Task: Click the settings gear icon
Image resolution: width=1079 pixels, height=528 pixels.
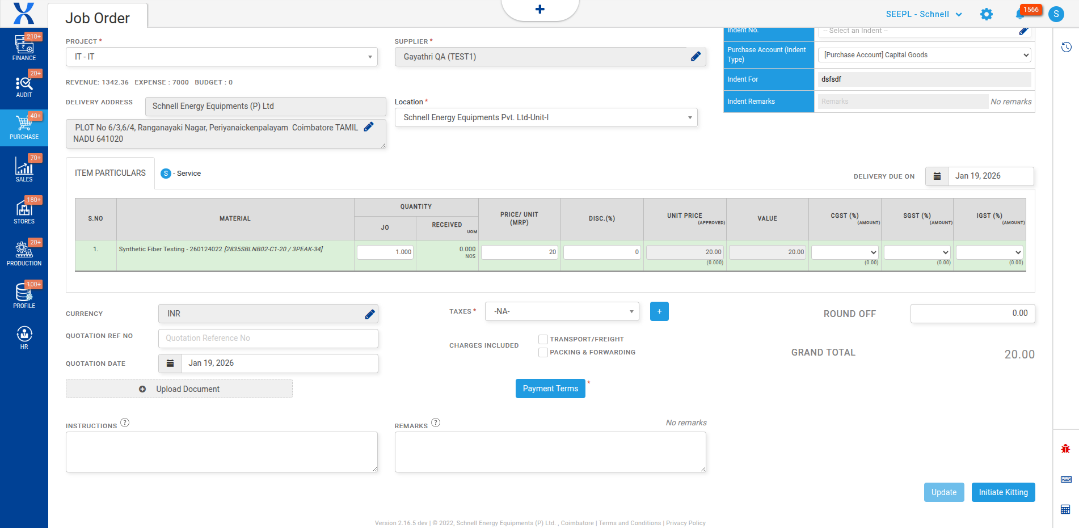Action: (x=987, y=14)
